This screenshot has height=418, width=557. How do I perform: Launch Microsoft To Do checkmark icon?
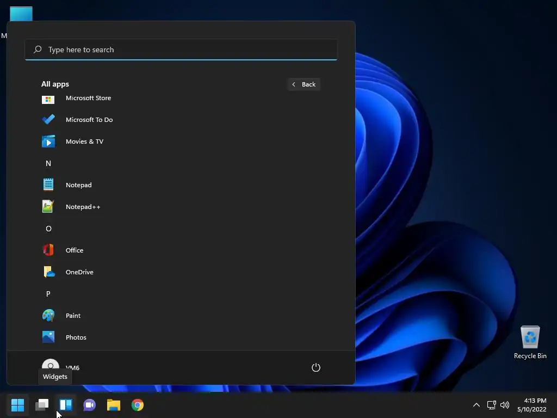[x=48, y=119]
